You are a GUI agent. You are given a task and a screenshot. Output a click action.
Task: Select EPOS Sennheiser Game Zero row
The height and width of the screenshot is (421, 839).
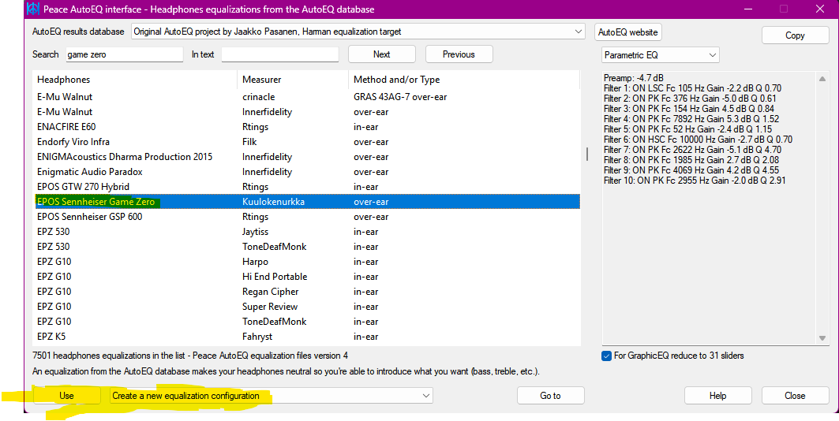click(306, 201)
